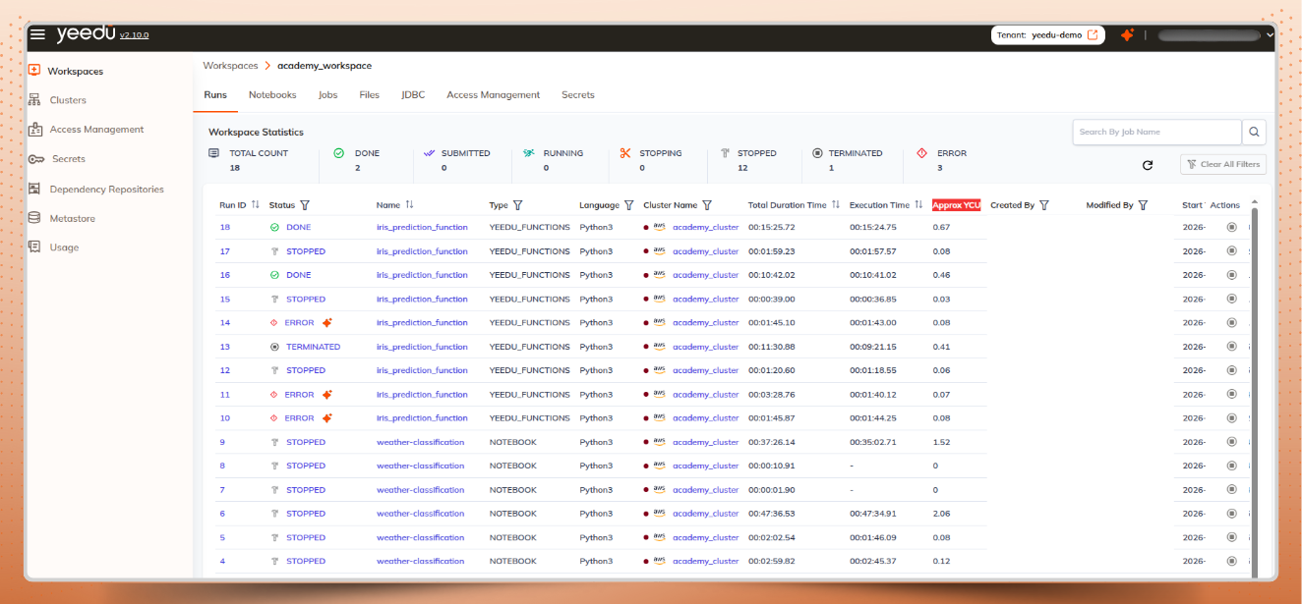Select Secrets in the sidebar
The height and width of the screenshot is (604, 1302).
(x=69, y=158)
